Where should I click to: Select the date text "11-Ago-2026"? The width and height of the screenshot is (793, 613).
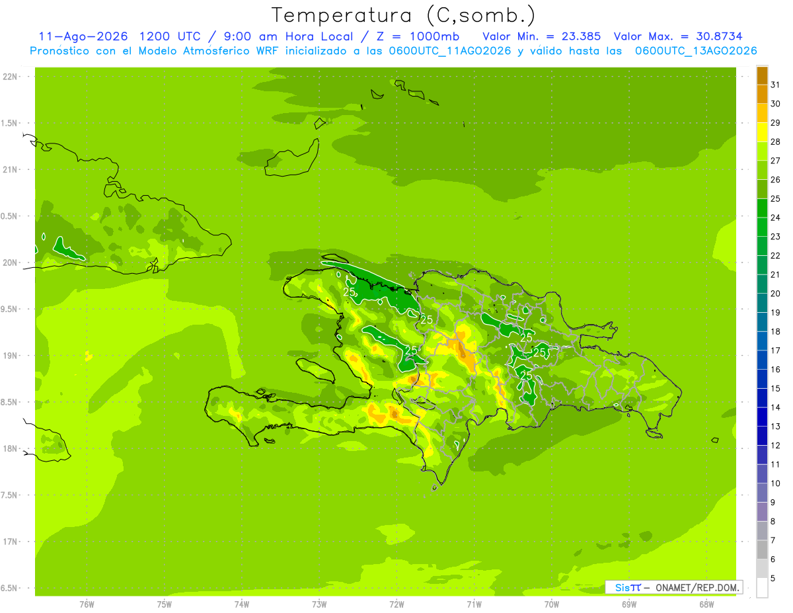pyautogui.click(x=82, y=36)
